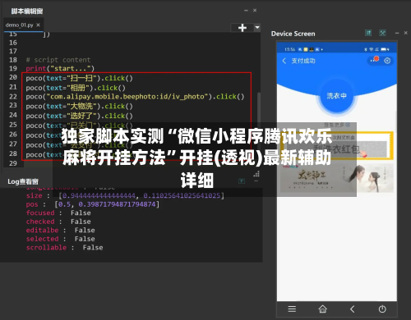
Task: Click the phone status bar time
Action: (289, 49)
